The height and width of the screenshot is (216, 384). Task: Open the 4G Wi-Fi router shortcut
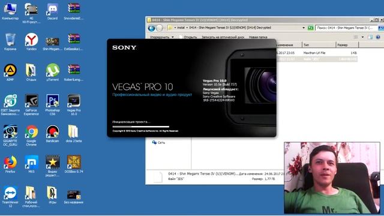(31, 13)
